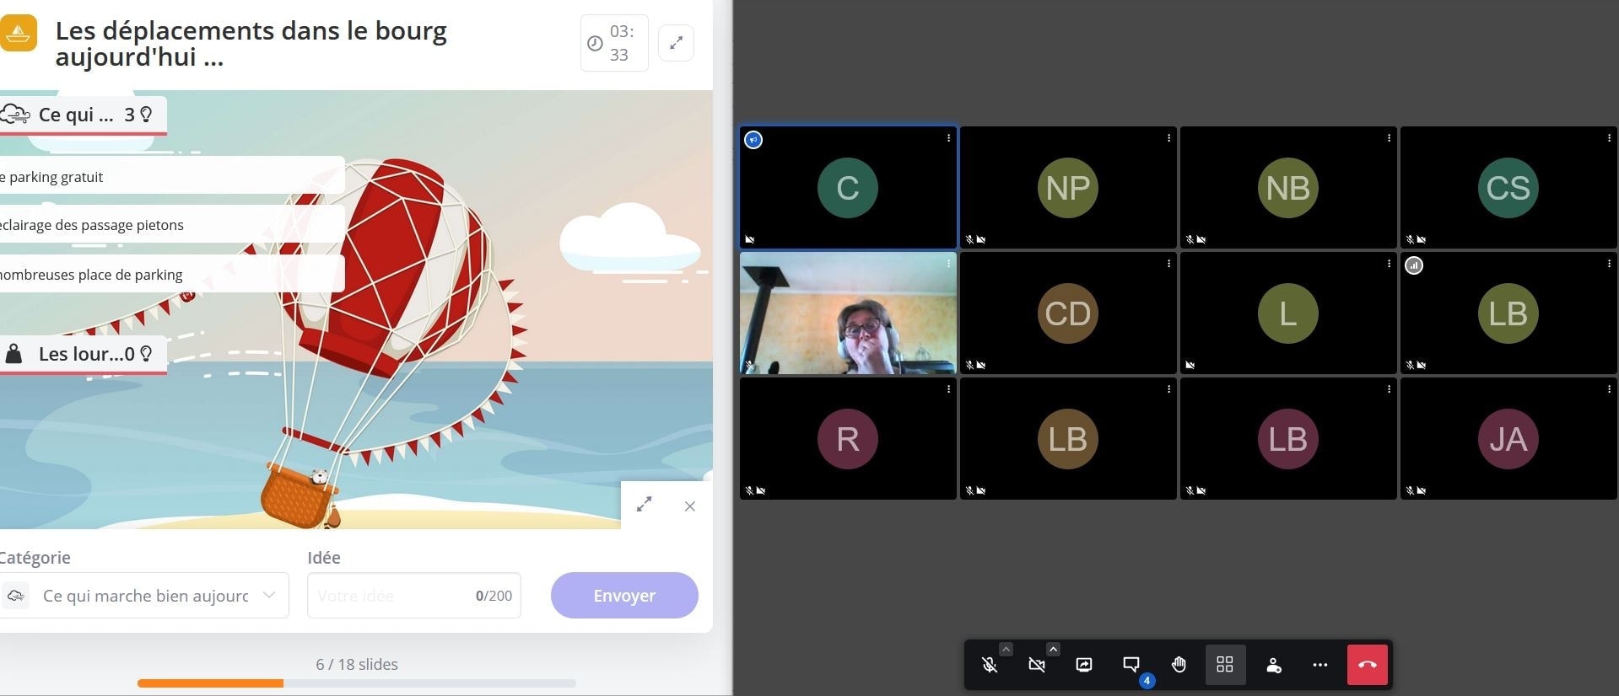
Task: Expand slide to fullscreen next to timer
Action: [x=676, y=43]
